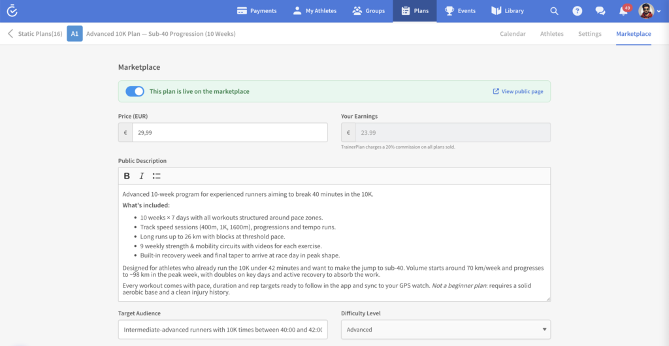Click the Price (EUR) input field
The height and width of the screenshot is (346, 669).
229,133
